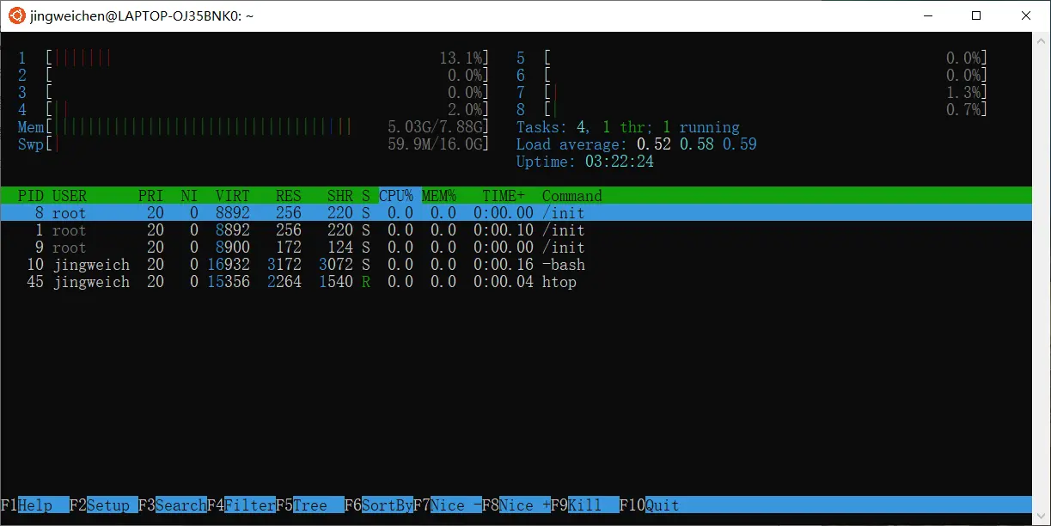
Task: Sort by the USER column header
Action: (x=70, y=196)
